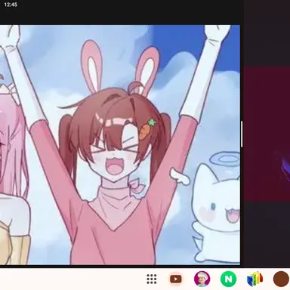This screenshot has width=290, height=290.
Task: Open the app drawer grid icon
Action: pyautogui.click(x=152, y=279)
